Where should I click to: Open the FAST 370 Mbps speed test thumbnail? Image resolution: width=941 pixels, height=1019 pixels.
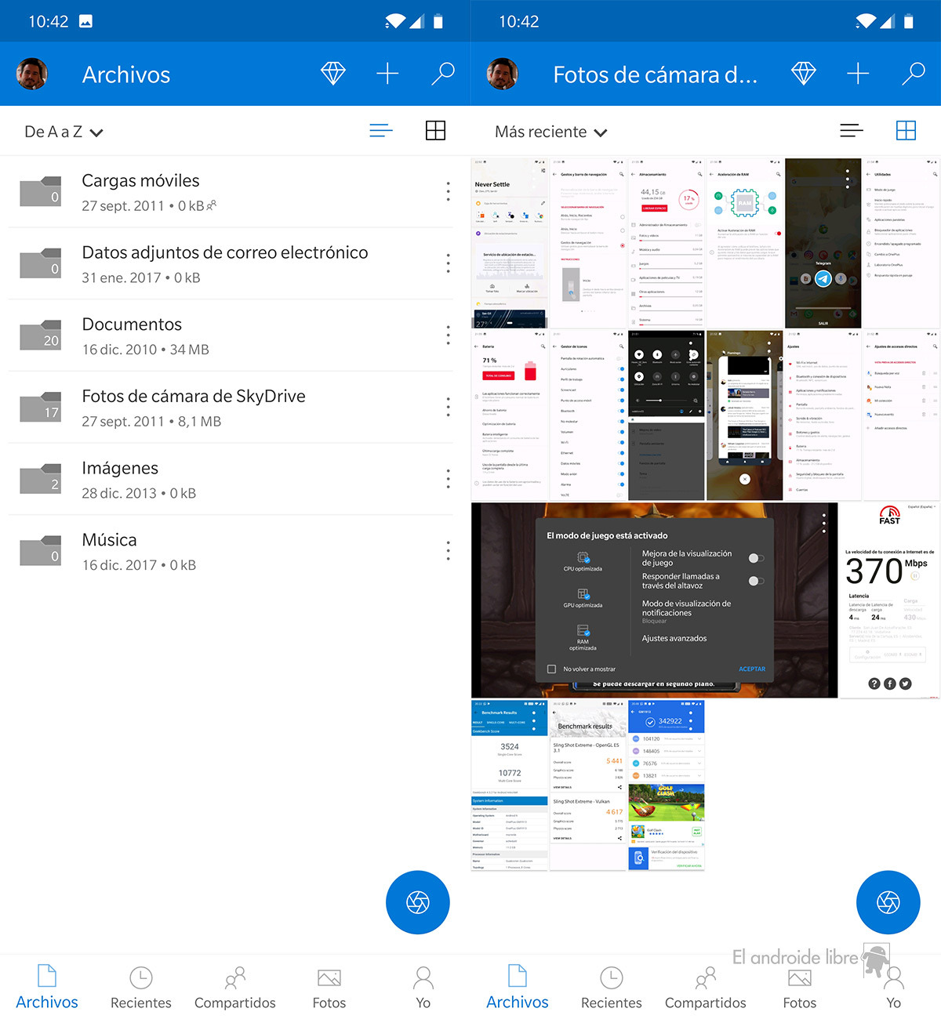(889, 600)
